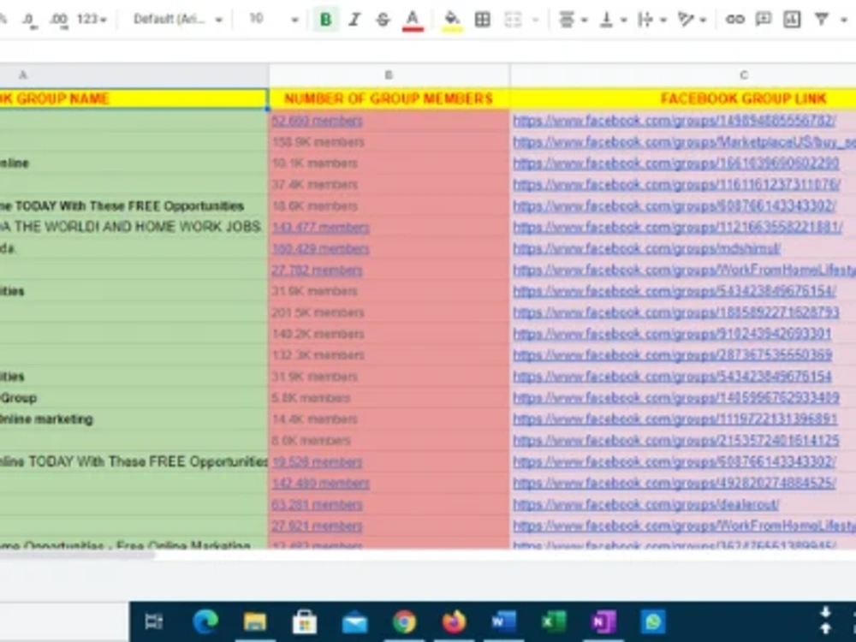Select the GROUP NAME header cell
This screenshot has width=856, height=642.
tap(134, 98)
